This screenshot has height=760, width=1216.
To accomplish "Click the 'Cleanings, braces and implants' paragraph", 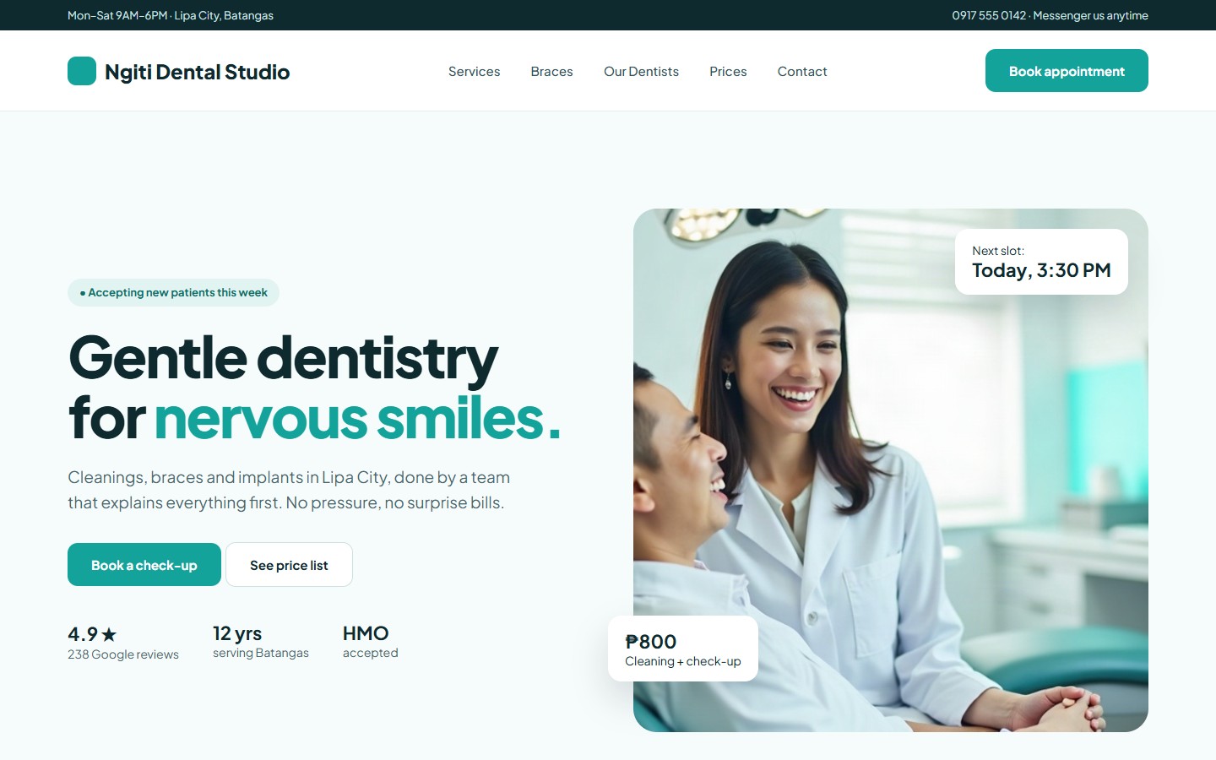I will [x=289, y=490].
